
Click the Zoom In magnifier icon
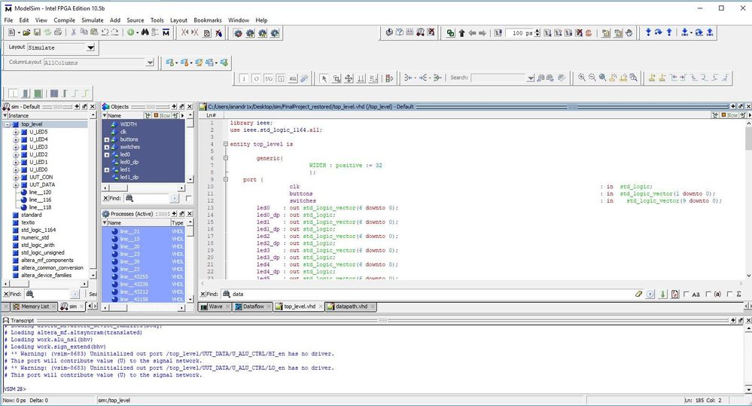point(582,78)
